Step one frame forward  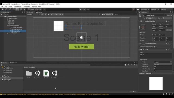[88, 10]
